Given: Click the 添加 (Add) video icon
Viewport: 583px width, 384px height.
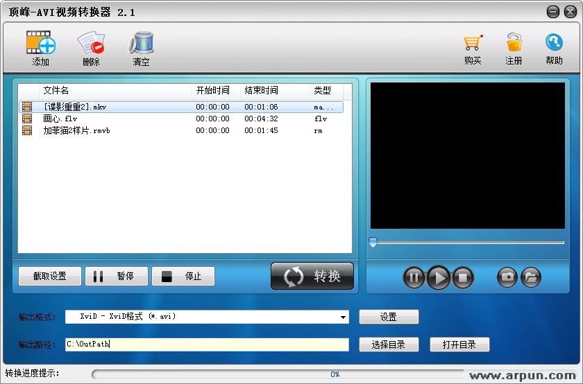Looking at the screenshot, I should (x=41, y=44).
